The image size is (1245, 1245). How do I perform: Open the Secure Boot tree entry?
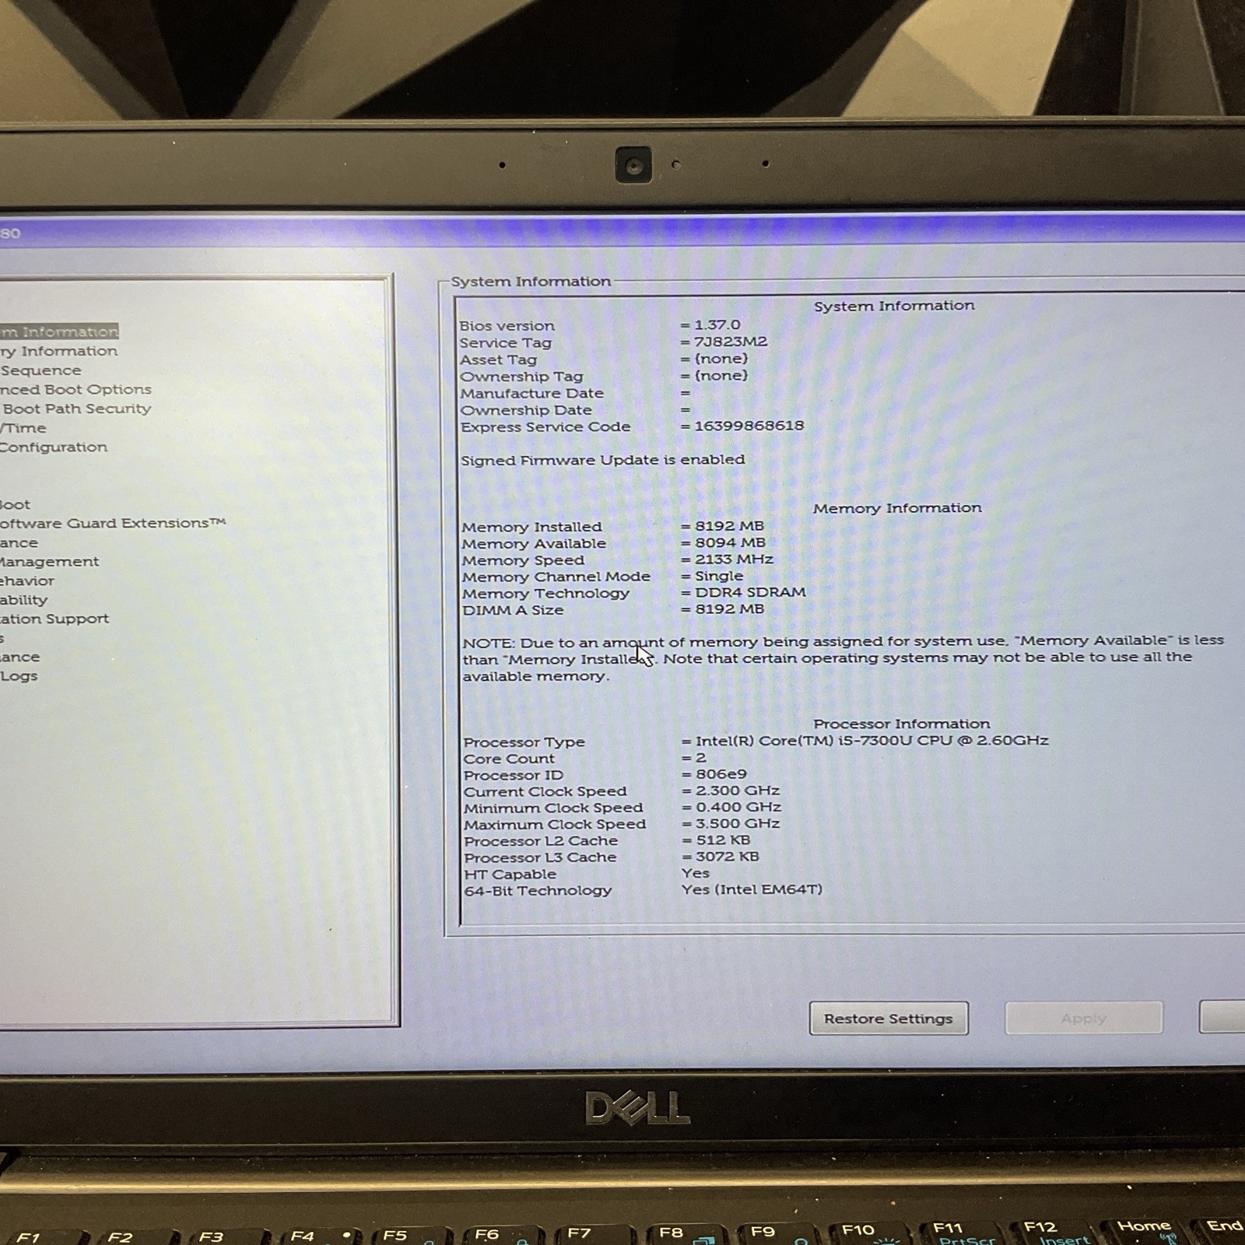pyautogui.click(x=15, y=504)
